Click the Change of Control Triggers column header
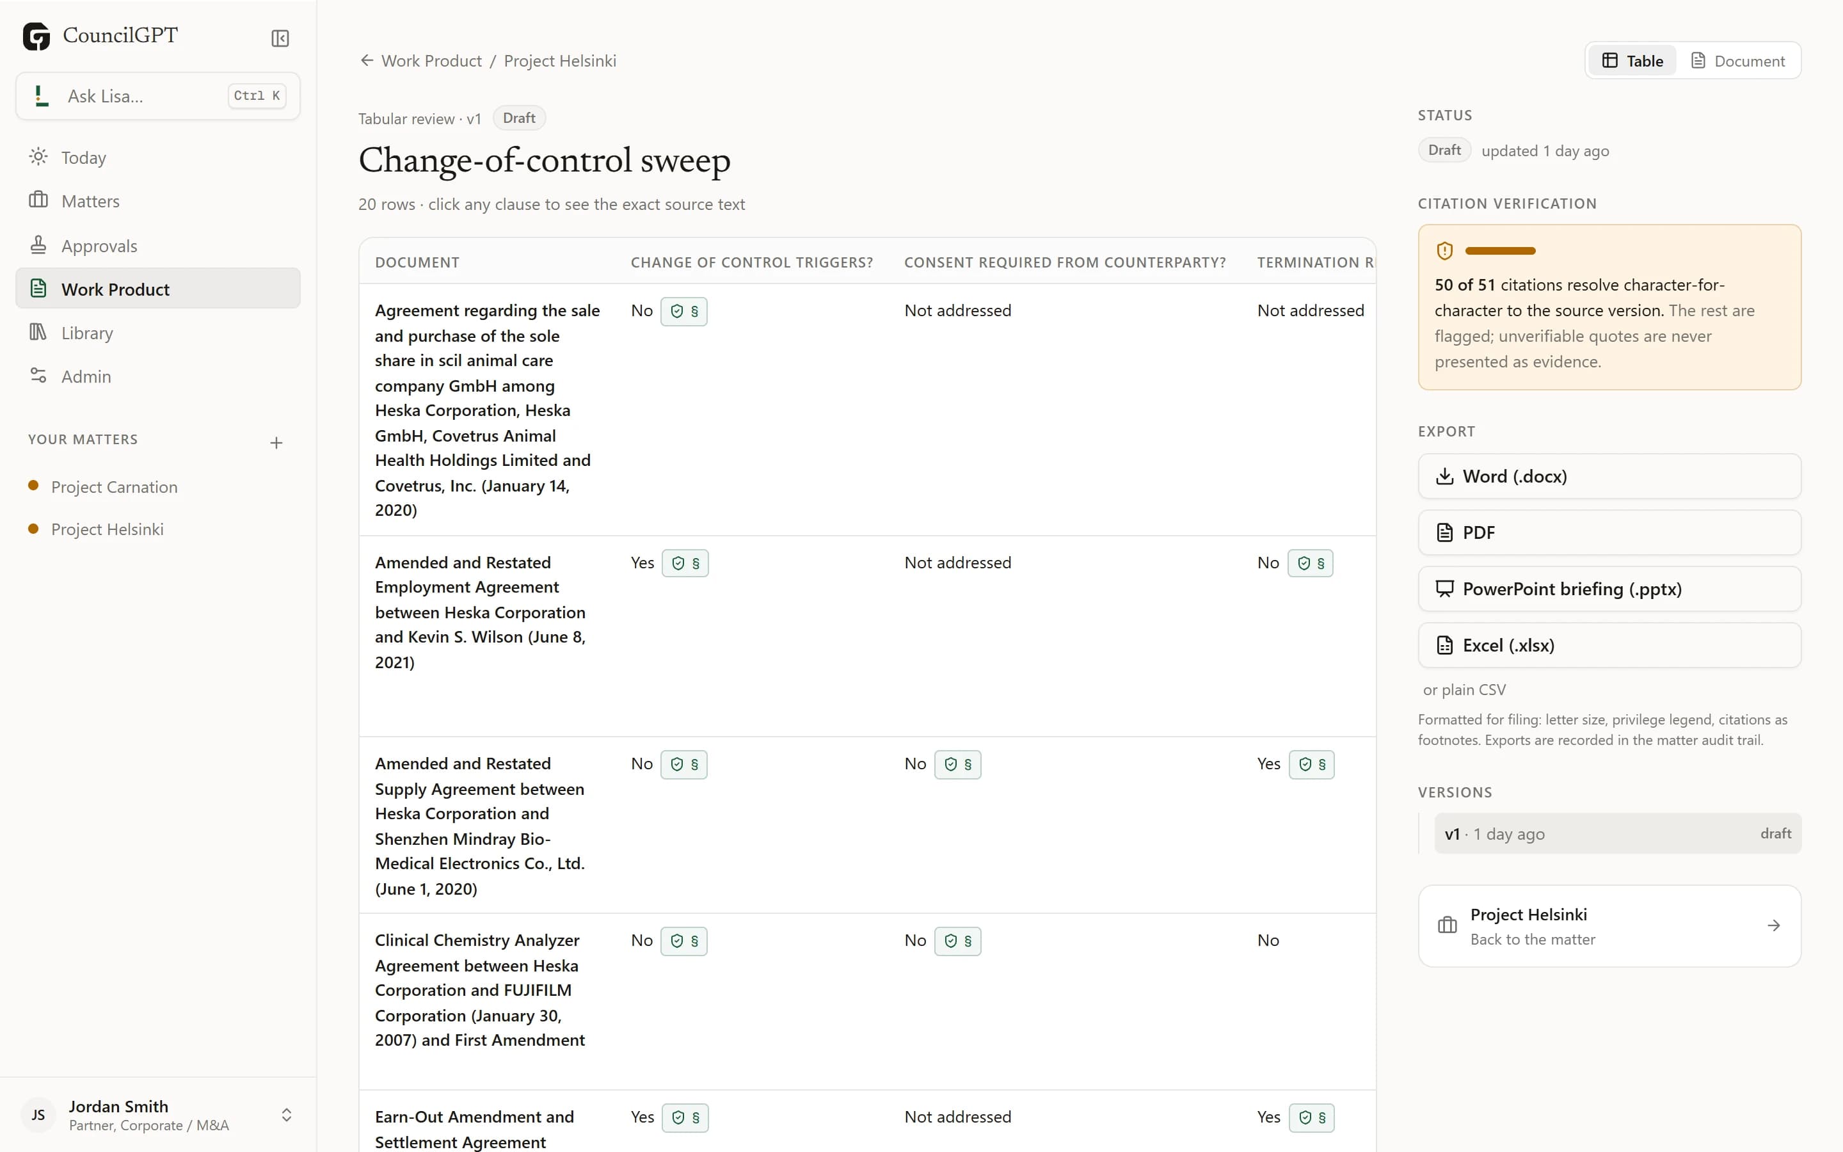This screenshot has width=1843, height=1152. click(752, 262)
